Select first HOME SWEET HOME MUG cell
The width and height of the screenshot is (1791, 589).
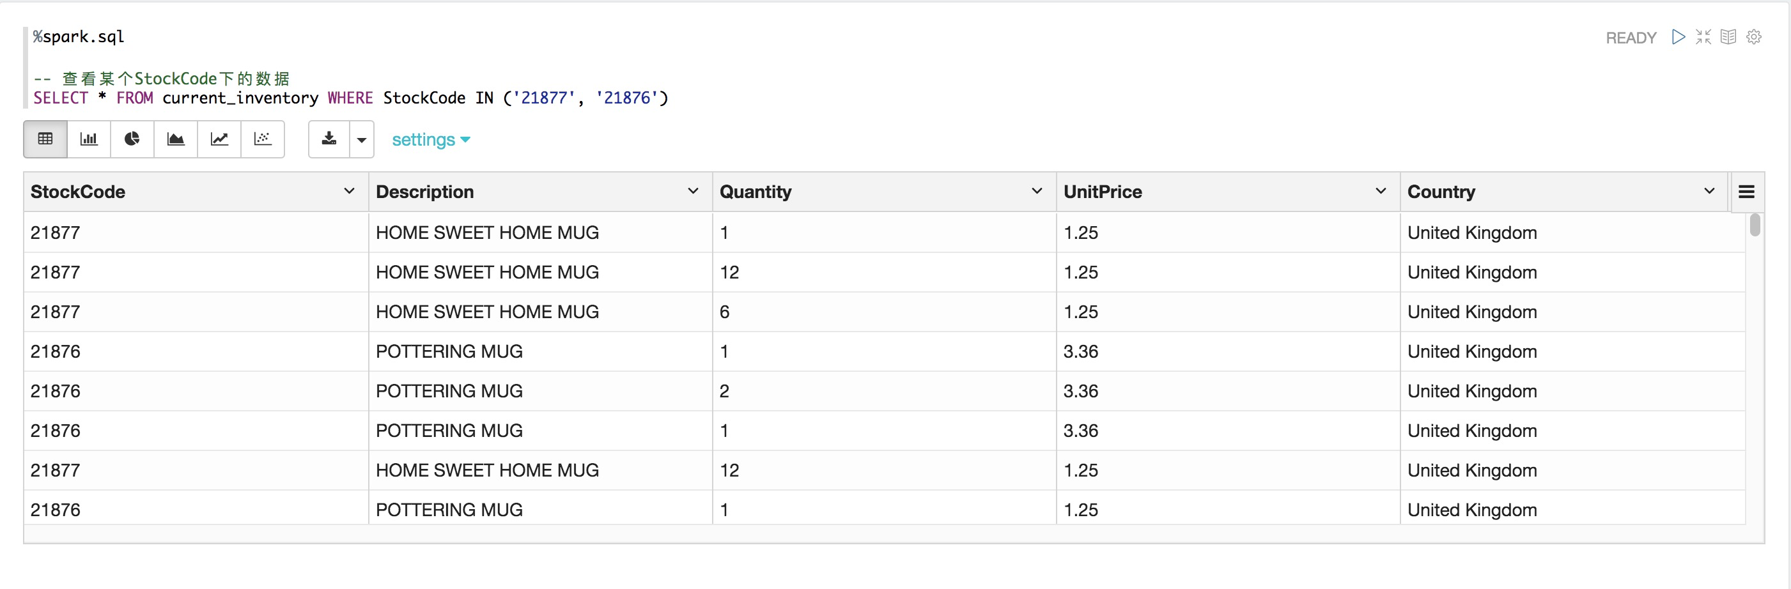(540, 232)
